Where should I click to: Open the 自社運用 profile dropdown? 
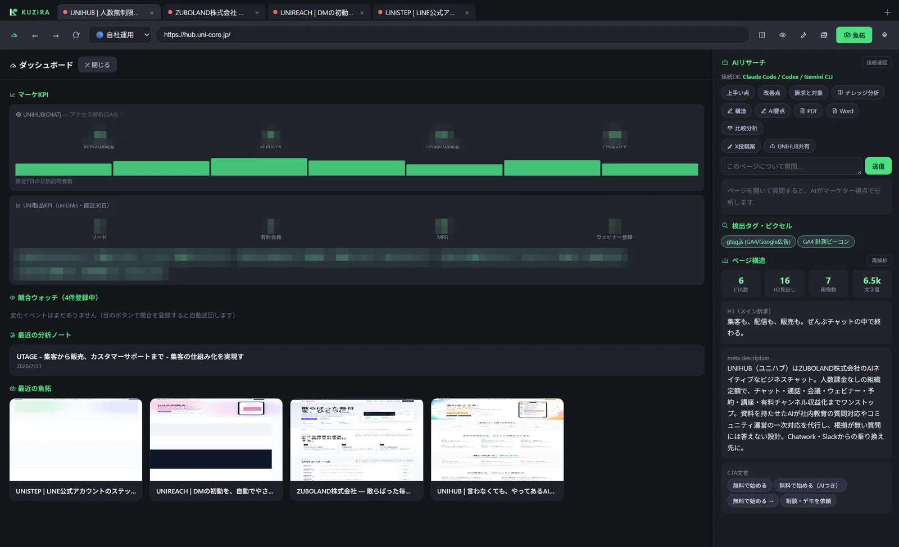coord(120,35)
